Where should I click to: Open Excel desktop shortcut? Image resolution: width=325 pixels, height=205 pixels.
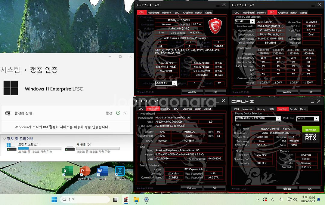68,173
